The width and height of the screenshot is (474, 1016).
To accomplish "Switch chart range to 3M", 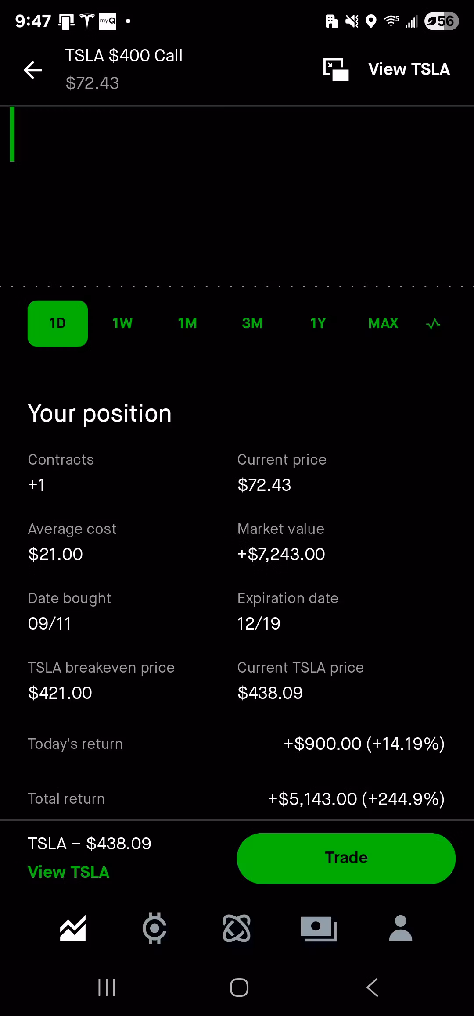I will point(252,324).
